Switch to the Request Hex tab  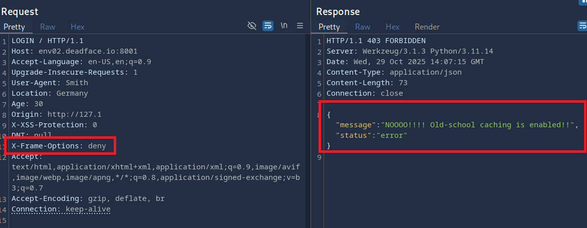(77, 27)
